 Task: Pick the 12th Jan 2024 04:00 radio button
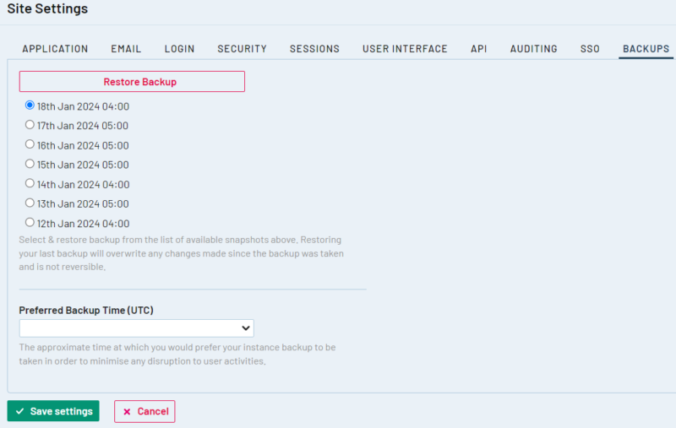tap(30, 223)
